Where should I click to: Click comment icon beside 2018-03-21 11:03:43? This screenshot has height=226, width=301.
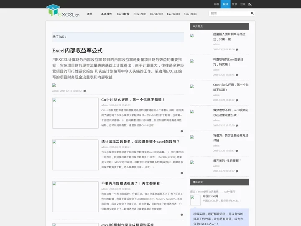click(237, 151)
